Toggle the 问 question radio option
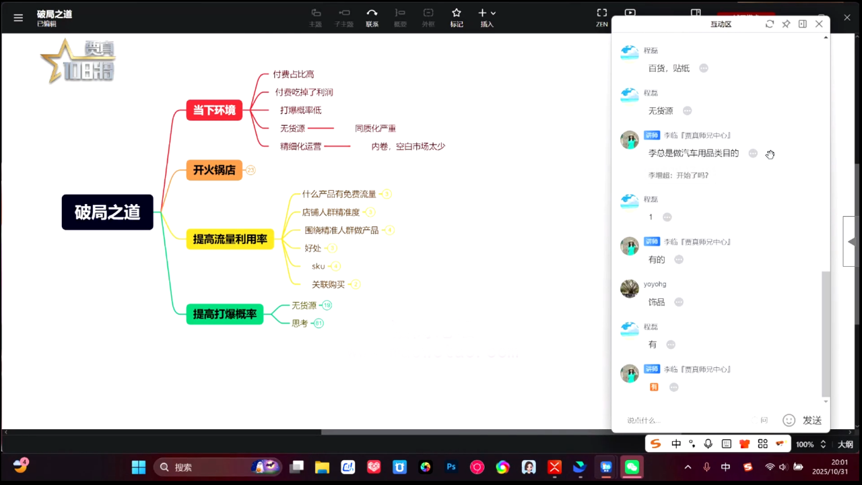The height and width of the screenshot is (485, 862). (x=760, y=420)
